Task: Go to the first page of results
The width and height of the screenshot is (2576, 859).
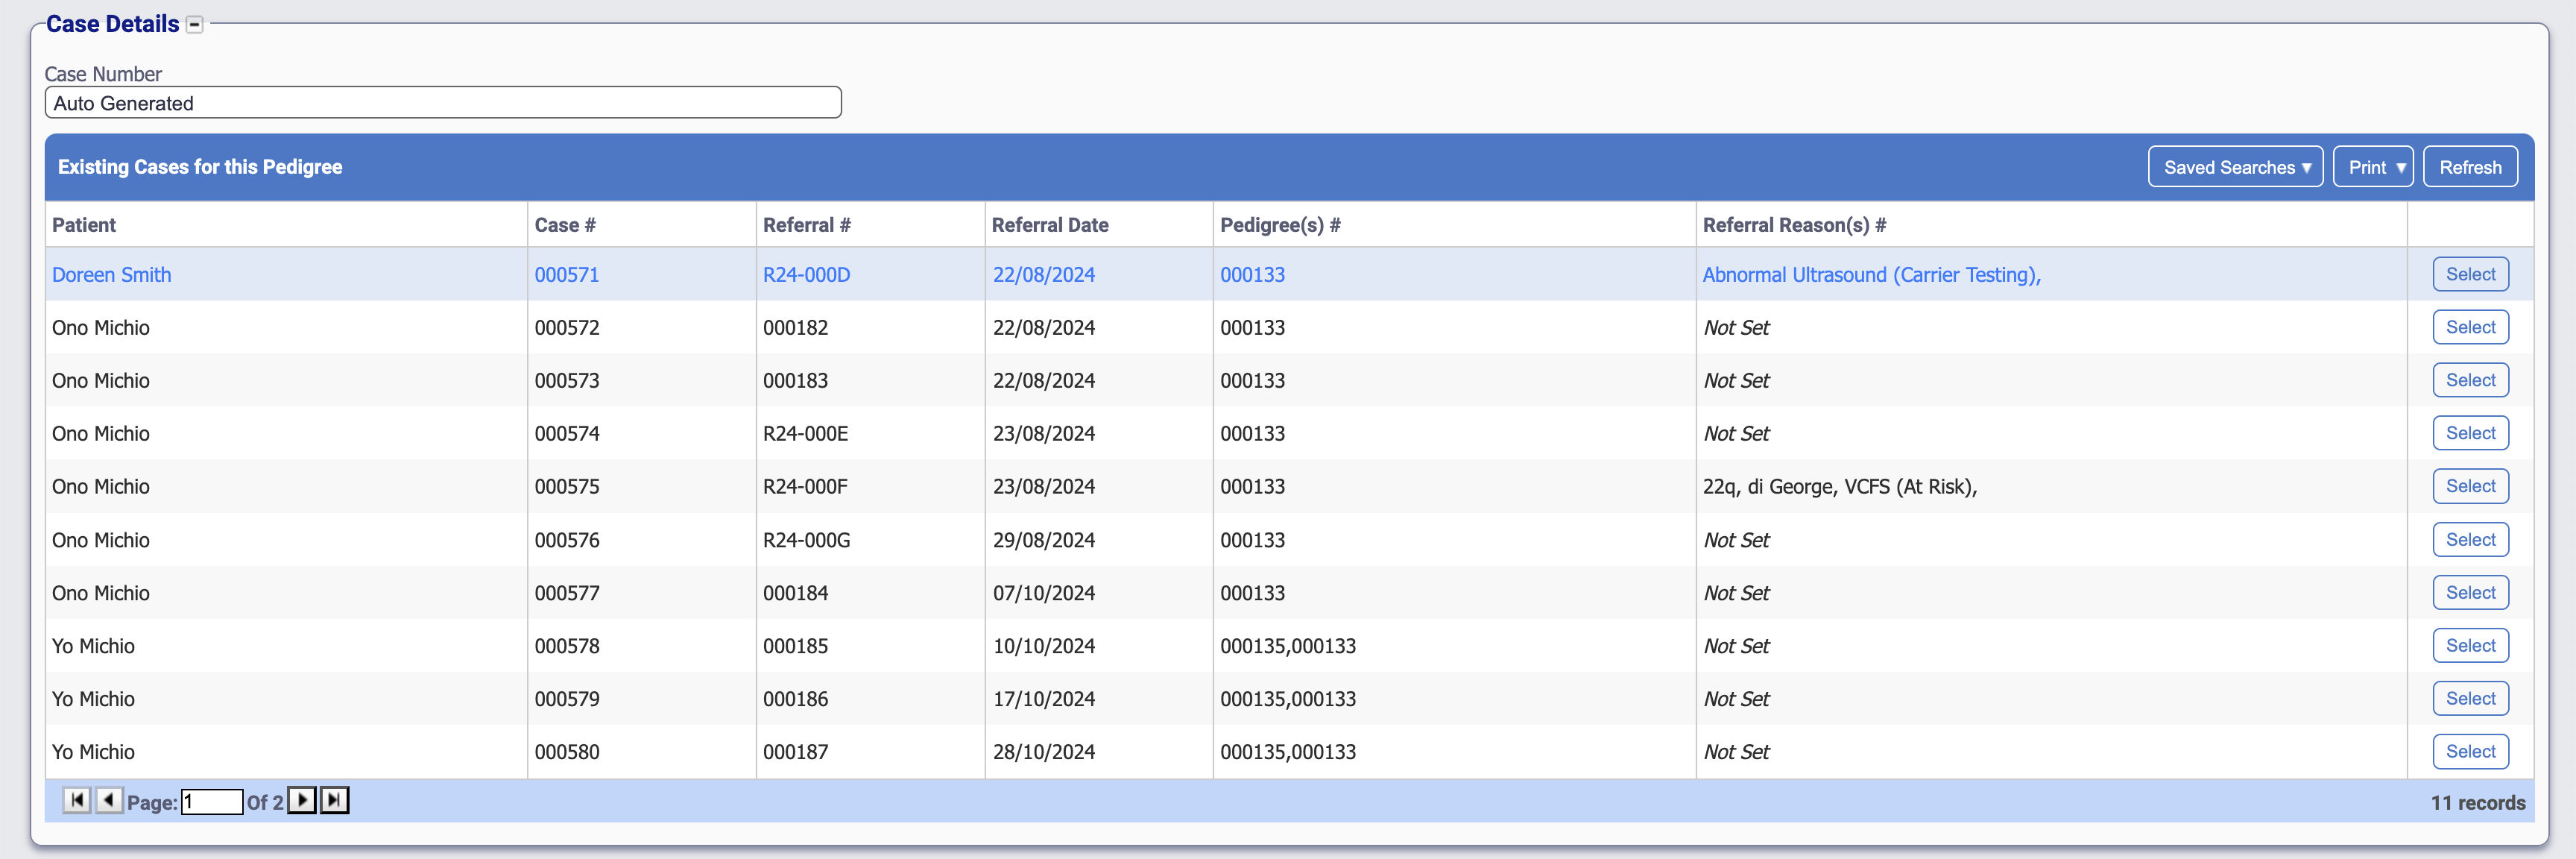Action: click(76, 800)
